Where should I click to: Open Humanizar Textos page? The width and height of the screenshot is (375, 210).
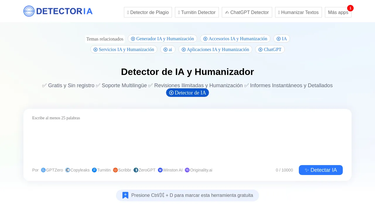[299, 12]
